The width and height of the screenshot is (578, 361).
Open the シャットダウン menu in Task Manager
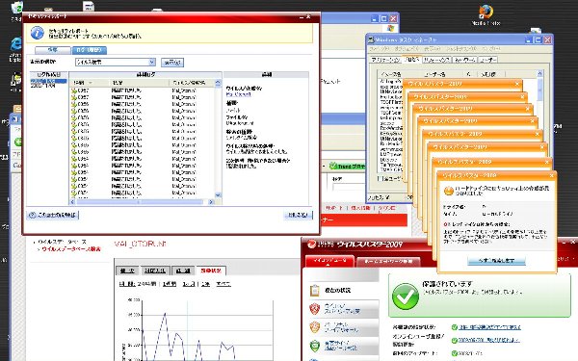(460, 49)
